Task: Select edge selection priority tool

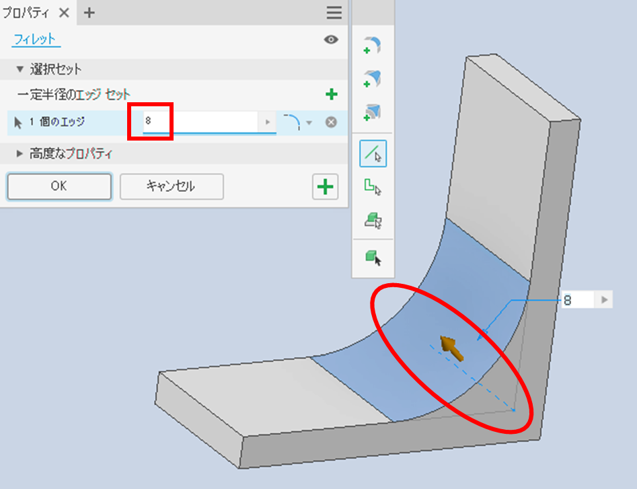Action: (373, 153)
